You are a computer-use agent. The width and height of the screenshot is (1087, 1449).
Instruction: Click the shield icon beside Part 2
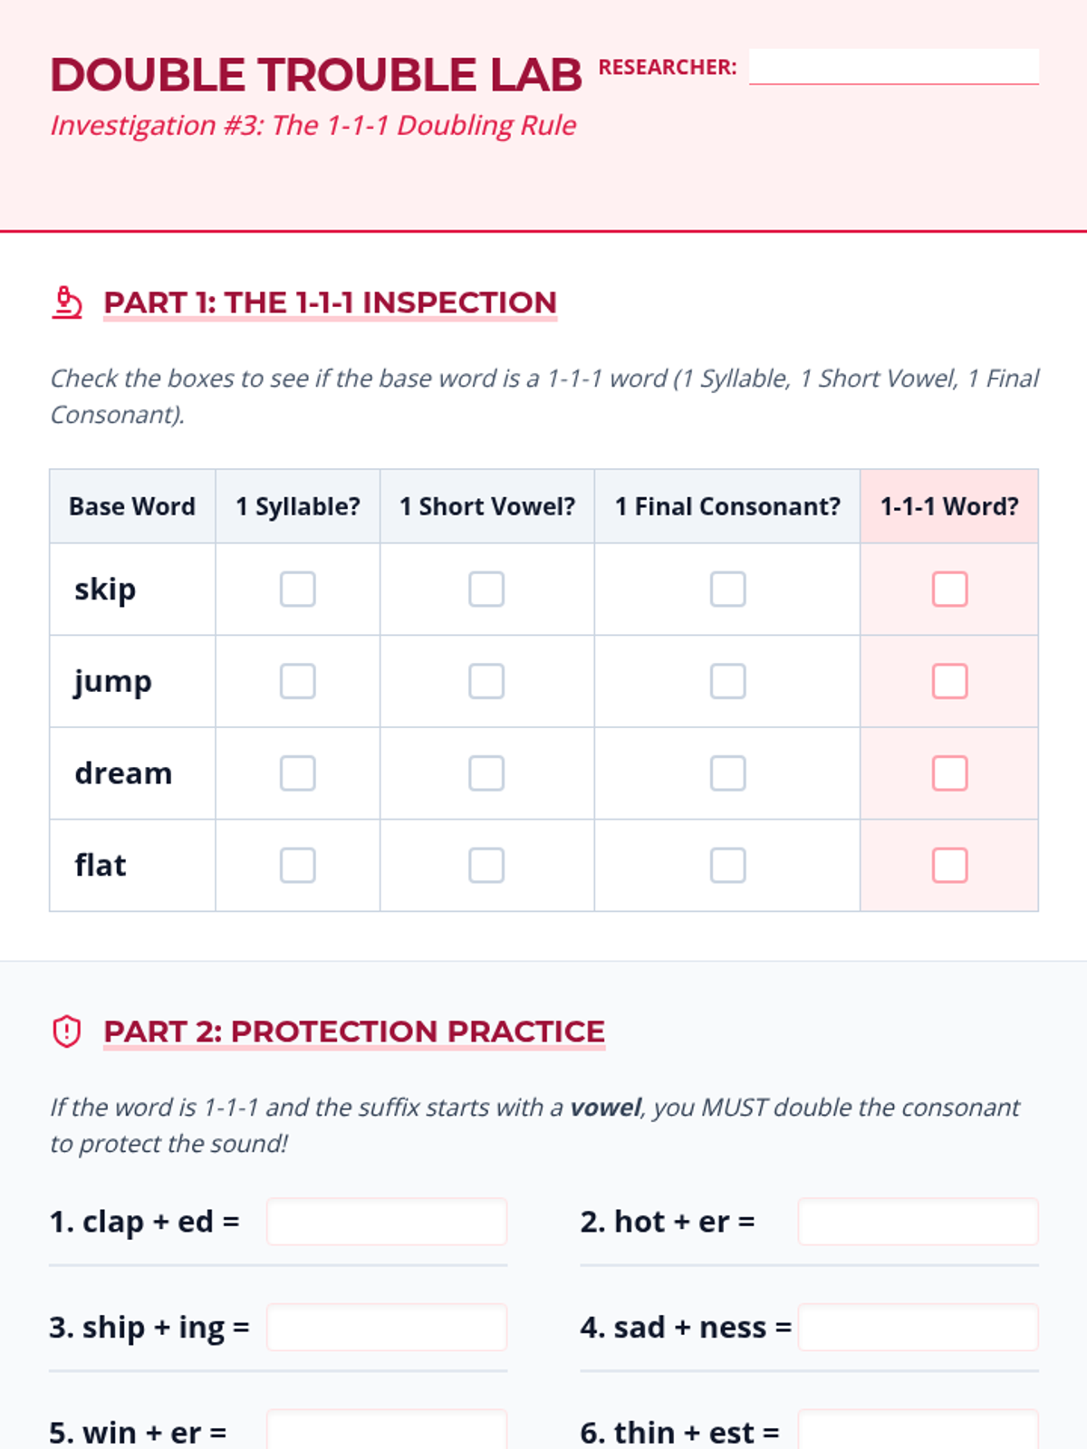coord(67,1032)
